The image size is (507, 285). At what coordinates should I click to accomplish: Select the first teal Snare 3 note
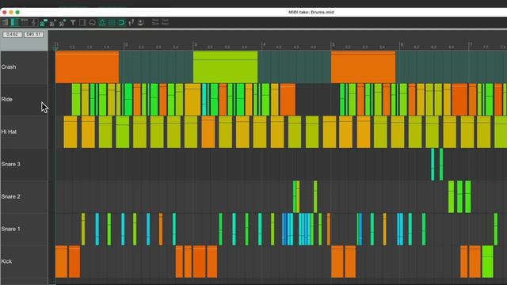[x=433, y=164]
